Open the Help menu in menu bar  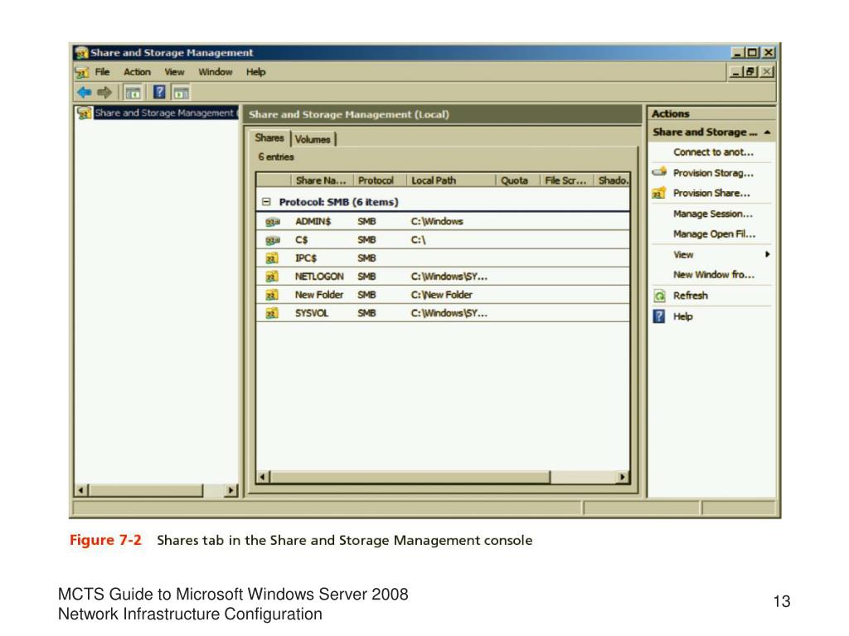point(255,72)
